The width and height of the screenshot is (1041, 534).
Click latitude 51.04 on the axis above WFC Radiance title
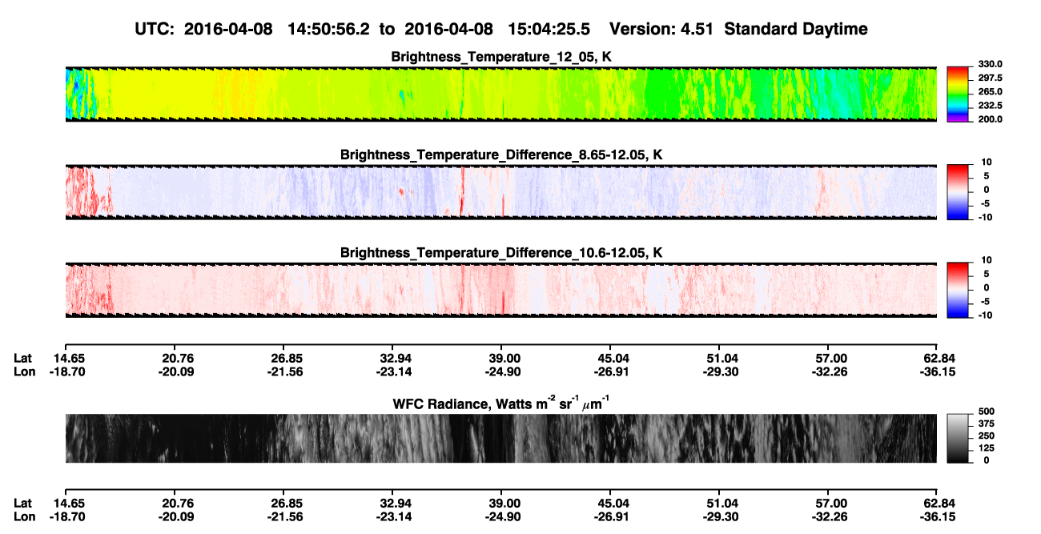tap(721, 359)
